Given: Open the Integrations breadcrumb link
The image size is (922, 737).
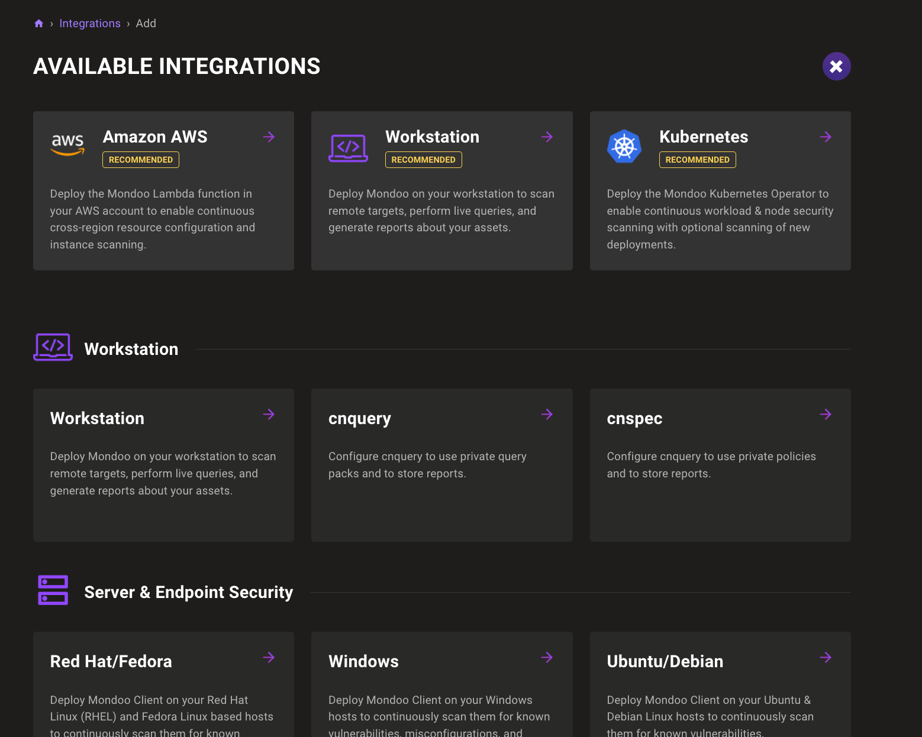Looking at the screenshot, I should (x=90, y=23).
